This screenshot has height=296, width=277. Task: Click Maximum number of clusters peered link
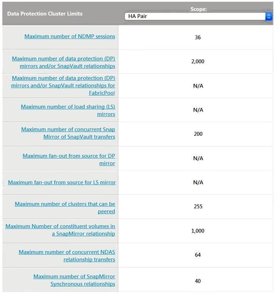click(65, 208)
